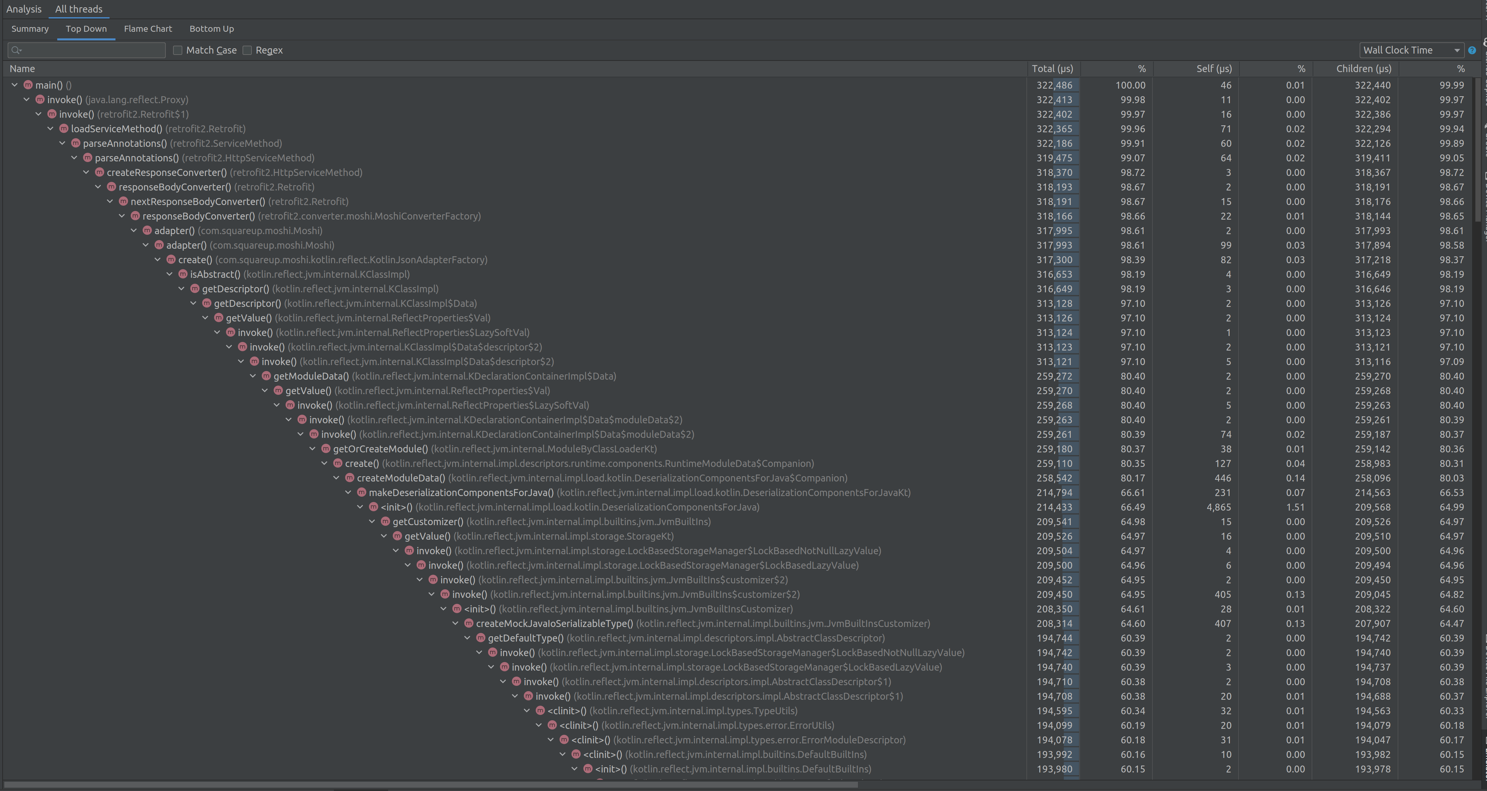
Task: Collapse the createModuleData() tree node
Action: coord(337,478)
